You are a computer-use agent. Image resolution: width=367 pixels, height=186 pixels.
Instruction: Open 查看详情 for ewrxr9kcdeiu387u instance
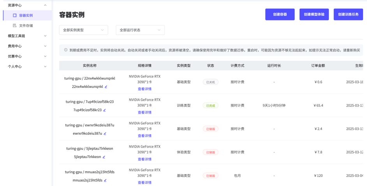[145, 136]
